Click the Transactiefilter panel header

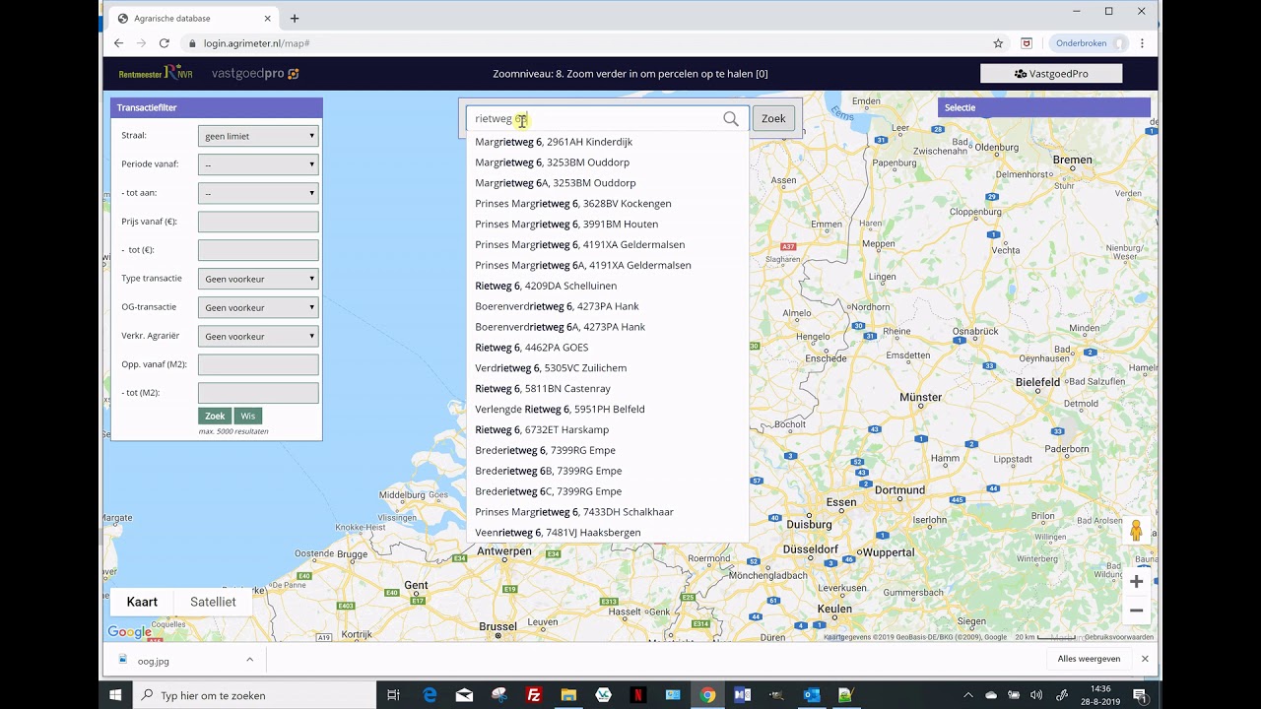[217, 107]
